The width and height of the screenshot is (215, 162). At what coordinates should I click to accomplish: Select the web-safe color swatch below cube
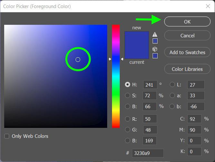coord(155,56)
